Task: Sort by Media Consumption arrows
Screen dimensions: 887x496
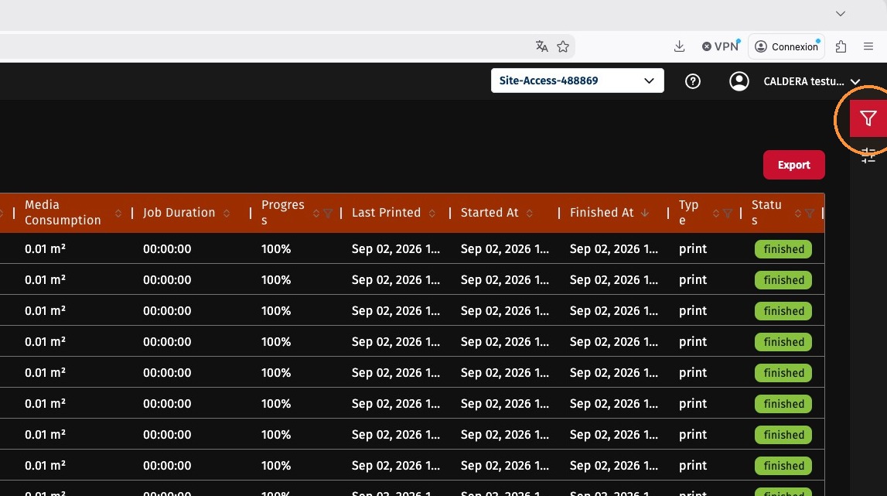Action: click(118, 213)
